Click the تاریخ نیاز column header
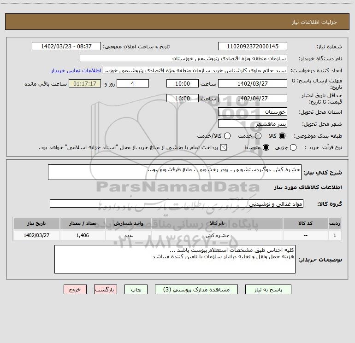 click(36, 224)
